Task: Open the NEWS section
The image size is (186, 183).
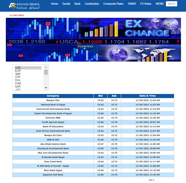Action: 159,4
